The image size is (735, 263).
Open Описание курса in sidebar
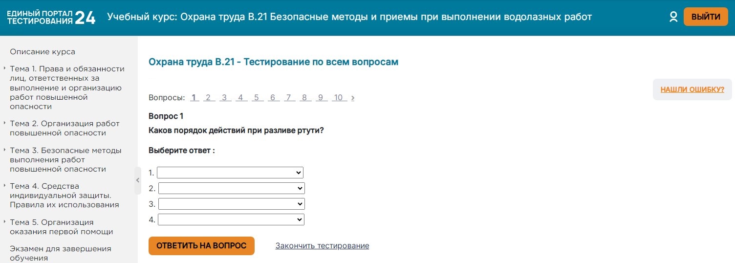(x=43, y=52)
